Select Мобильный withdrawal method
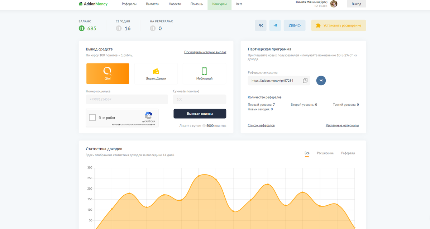 point(205,73)
